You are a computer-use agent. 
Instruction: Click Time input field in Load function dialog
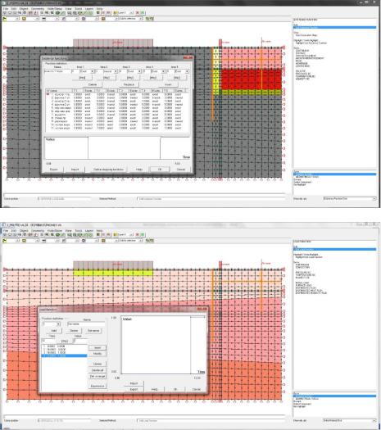click(48, 341)
